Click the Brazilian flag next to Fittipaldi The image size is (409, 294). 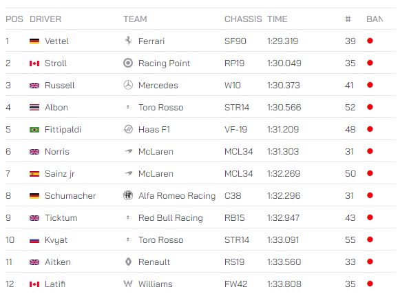pos(34,129)
